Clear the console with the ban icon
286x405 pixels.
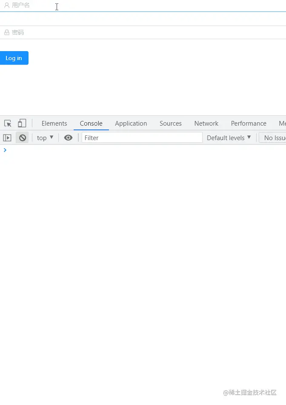pyautogui.click(x=23, y=138)
